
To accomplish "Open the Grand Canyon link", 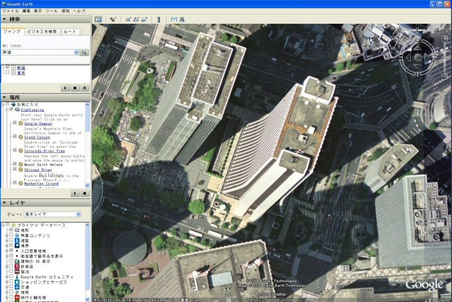I will 37,137.
